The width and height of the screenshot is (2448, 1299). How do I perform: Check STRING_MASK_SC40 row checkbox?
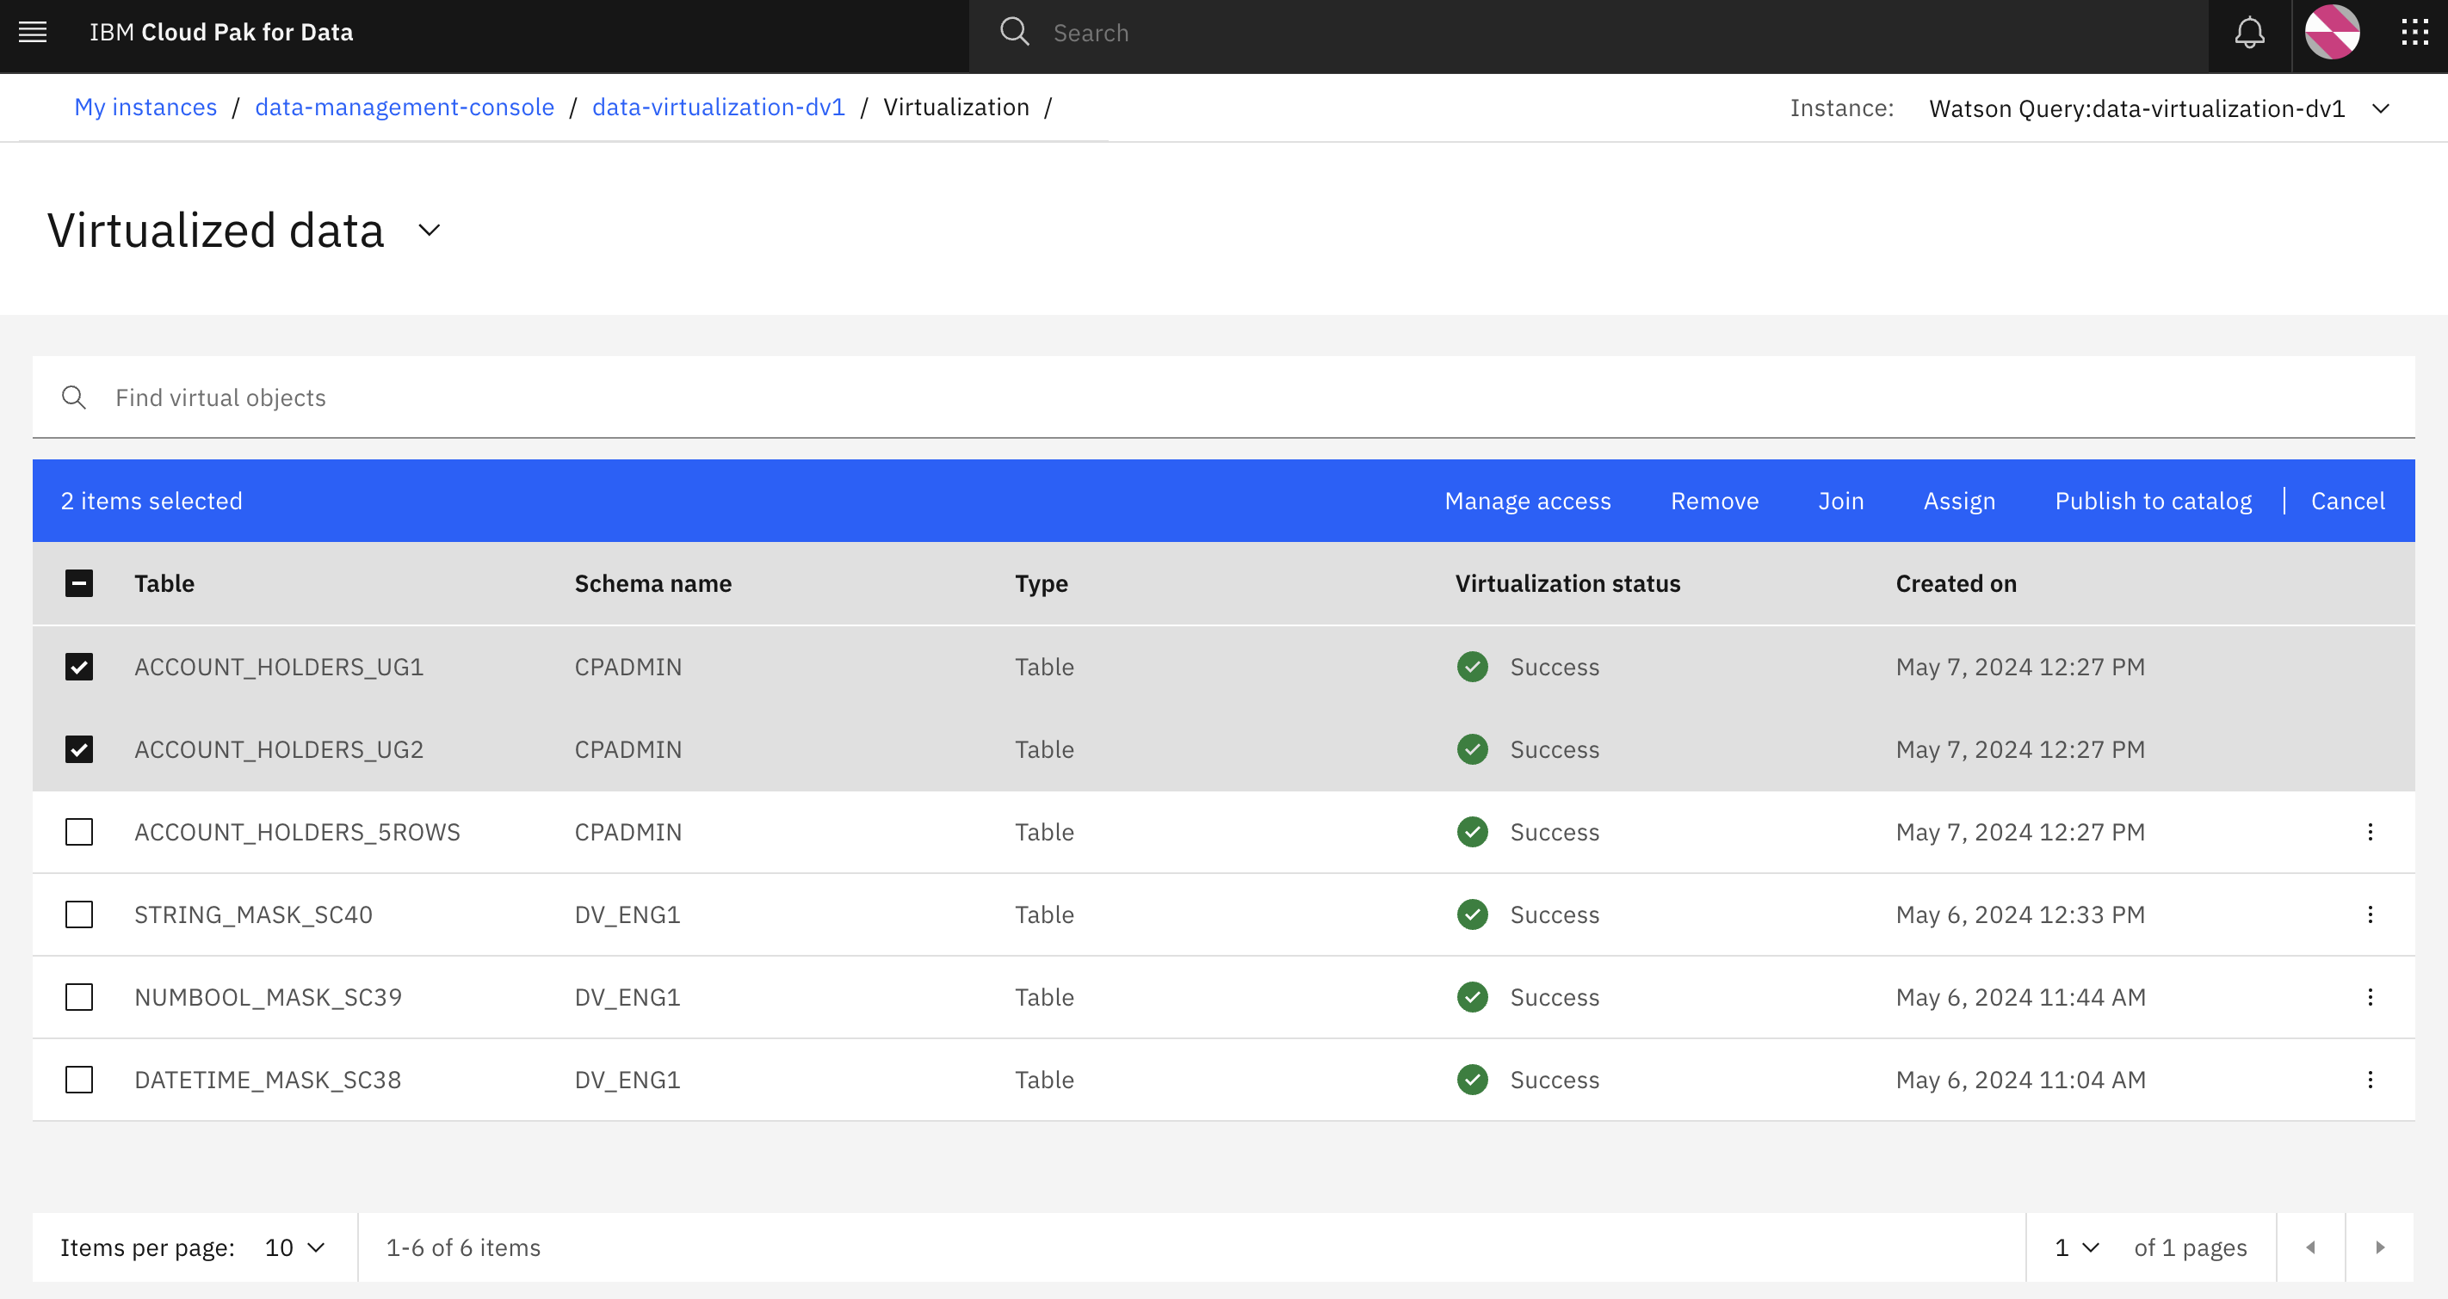point(79,914)
